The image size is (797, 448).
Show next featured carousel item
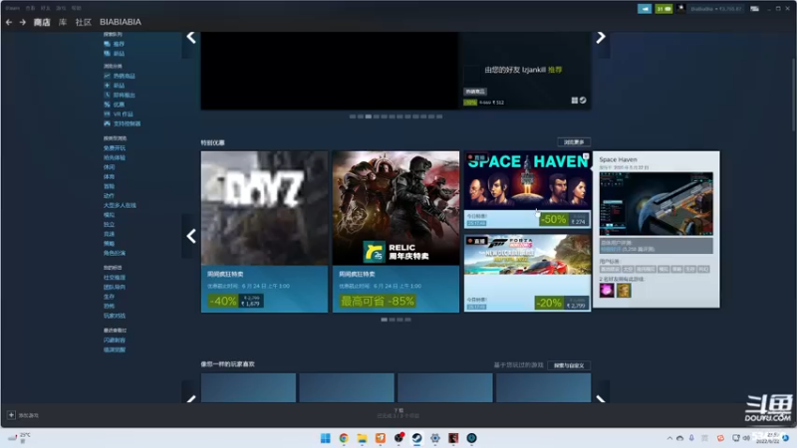(x=601, y=38)
